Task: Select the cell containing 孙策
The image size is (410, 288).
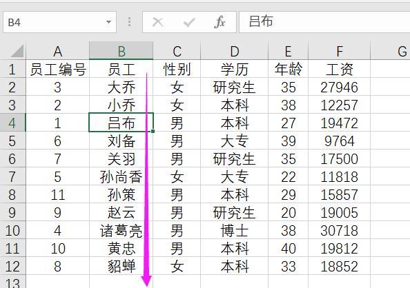Action: (x=121, y=194)
